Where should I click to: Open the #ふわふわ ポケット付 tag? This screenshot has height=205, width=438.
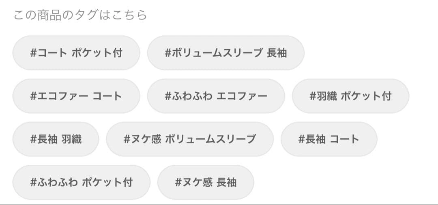click(81, 182)
